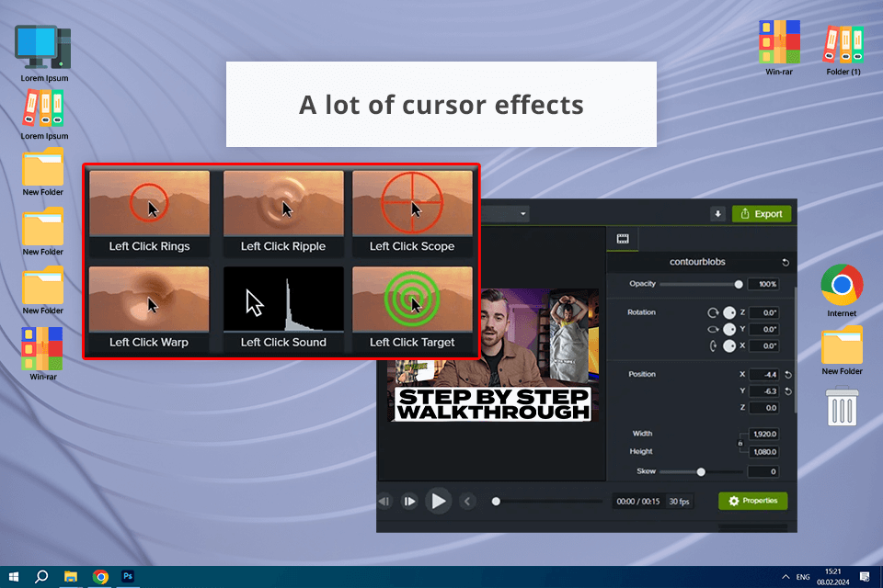Click the Rotation Y value field
883x588 pixels.
click(x=763, y=329)
